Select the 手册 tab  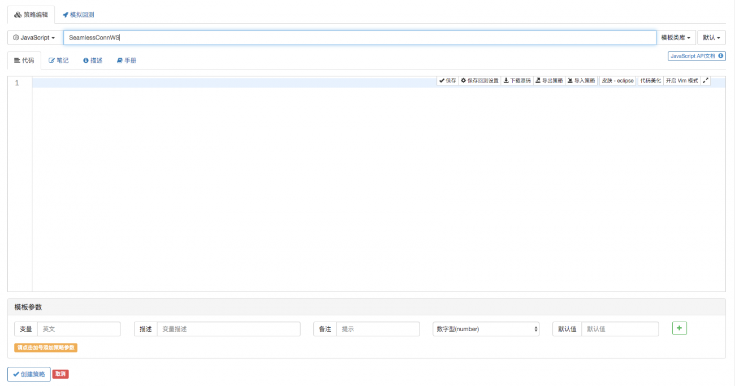point(127,60)
